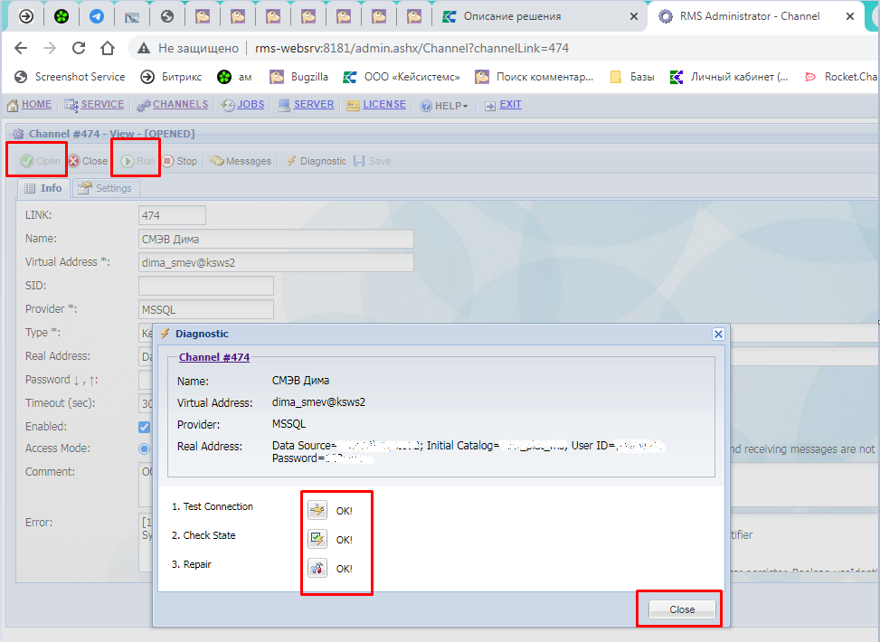Open the Channel #474 link in the dialog
Screen dimensions: 880x642
(213, 357)
